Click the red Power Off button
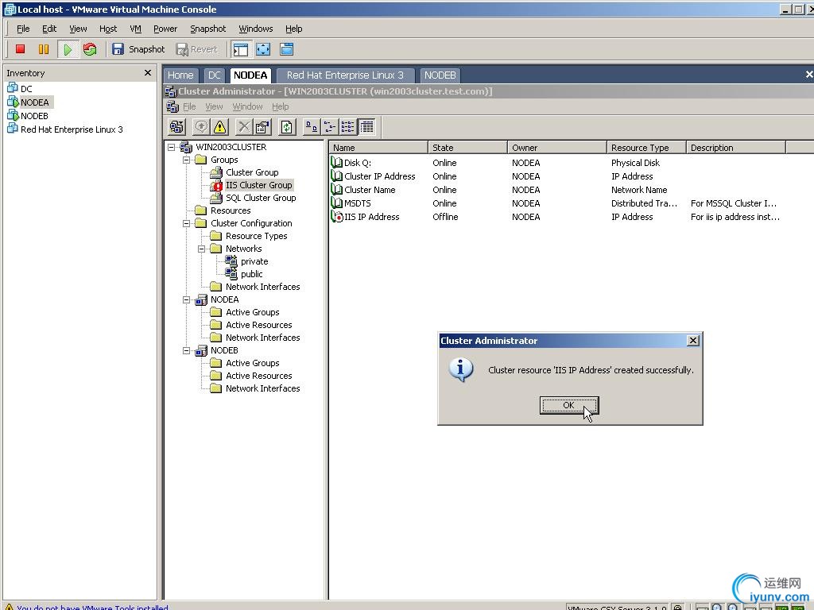 point(20,49)
